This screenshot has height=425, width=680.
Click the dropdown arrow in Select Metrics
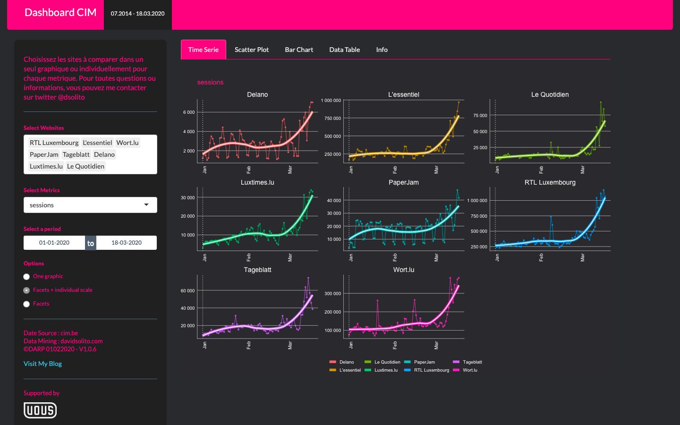tap(146, 205)
